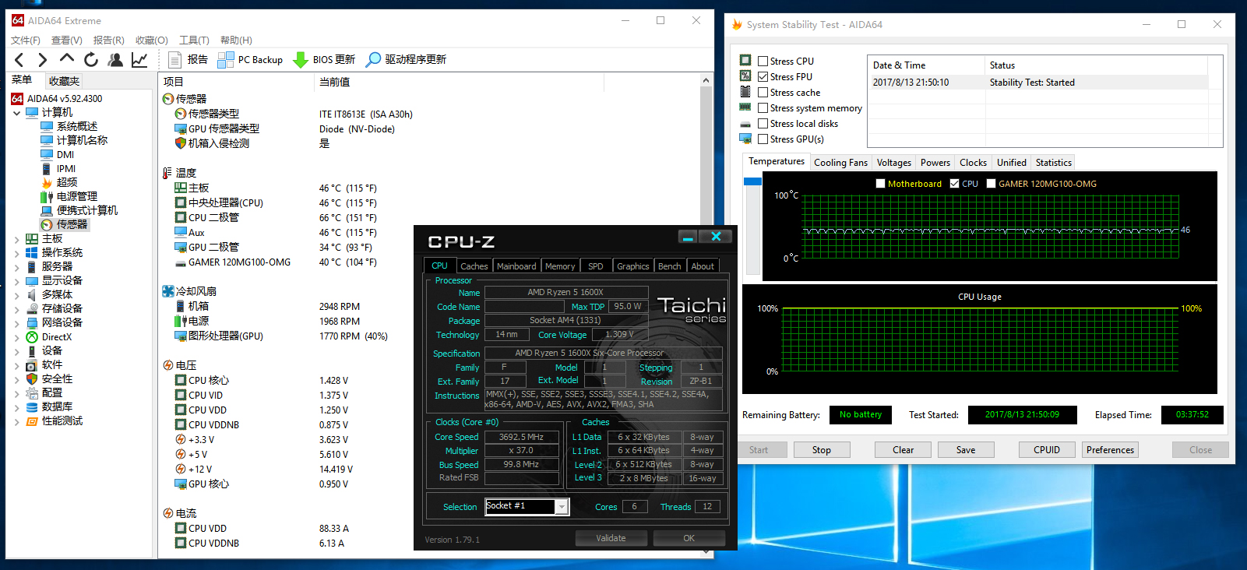1247x570 pixels.
Task: Click the Validate button in CPU-Z
Action: (611, 538)
